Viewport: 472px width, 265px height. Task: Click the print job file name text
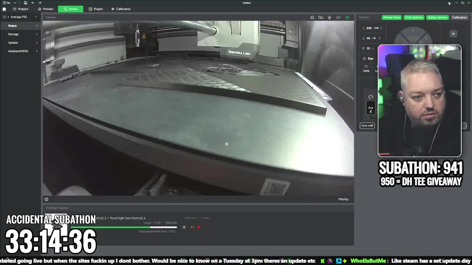click(121, 218)
